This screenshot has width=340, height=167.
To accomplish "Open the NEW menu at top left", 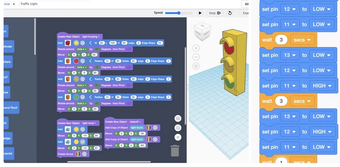I will point(10,4).
